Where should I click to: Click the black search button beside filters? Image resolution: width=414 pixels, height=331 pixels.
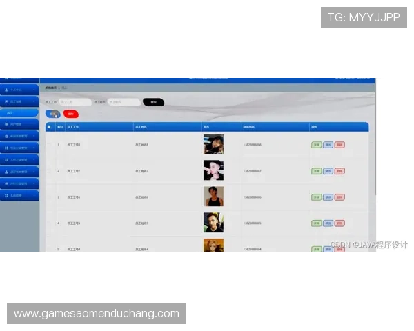[153, 102]
